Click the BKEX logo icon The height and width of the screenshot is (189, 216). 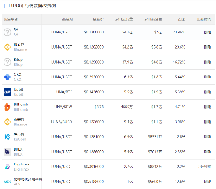(x=7, y=152)
